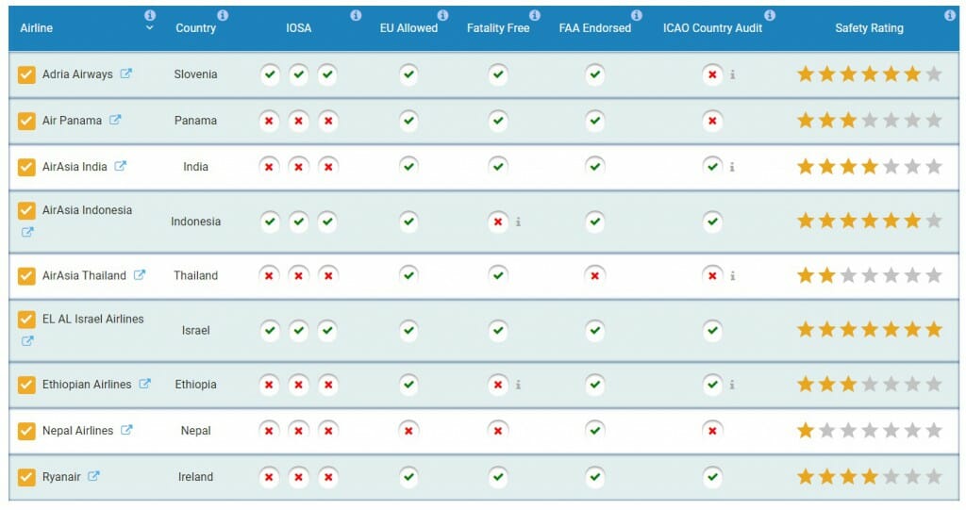Click info icon above FAA Endorsed header
Screen dimensions: 966x510
pos(637,15)
